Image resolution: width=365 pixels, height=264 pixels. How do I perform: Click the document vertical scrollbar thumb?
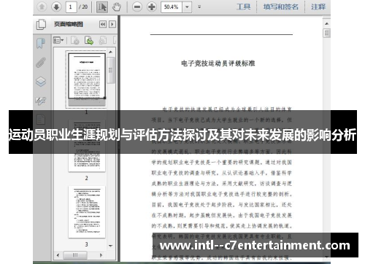(x=326, y=33)
